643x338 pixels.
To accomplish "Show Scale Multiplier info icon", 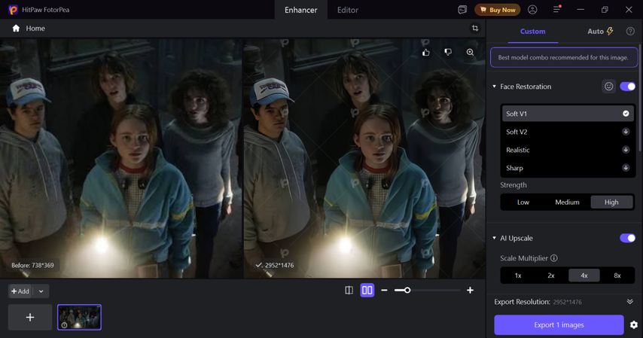I will coord(554,258).
